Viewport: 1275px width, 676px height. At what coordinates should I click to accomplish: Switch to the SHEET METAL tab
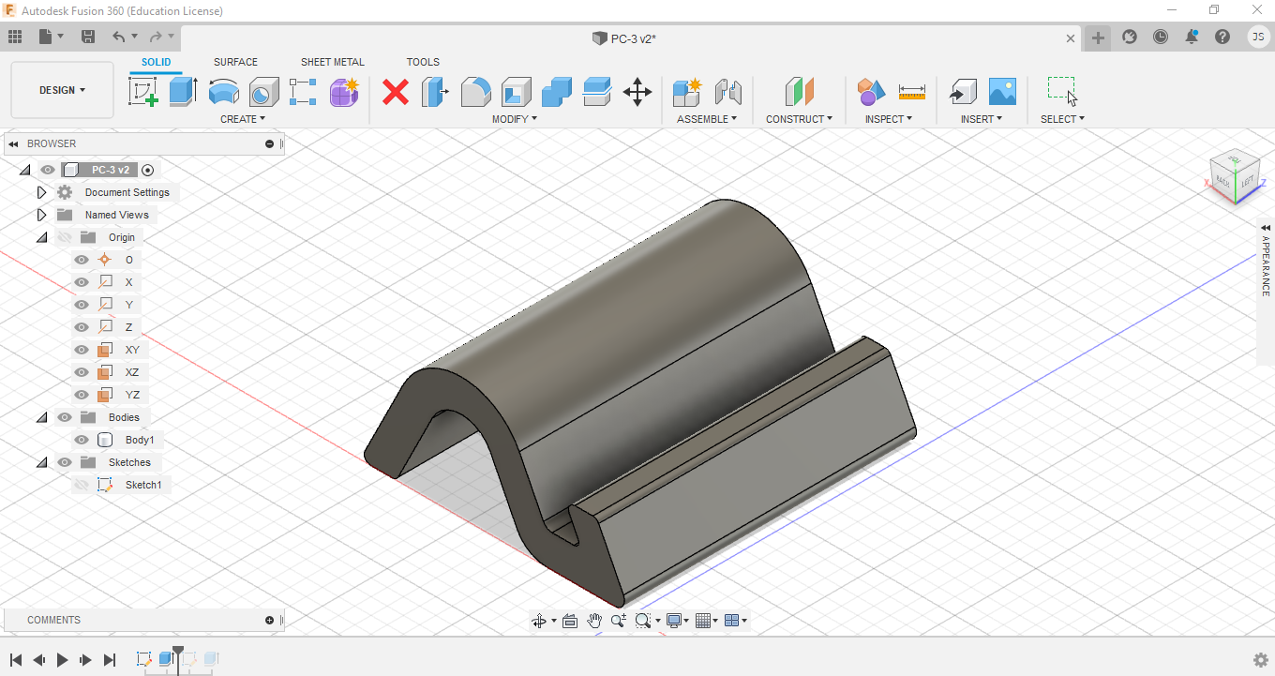[332, 62]
